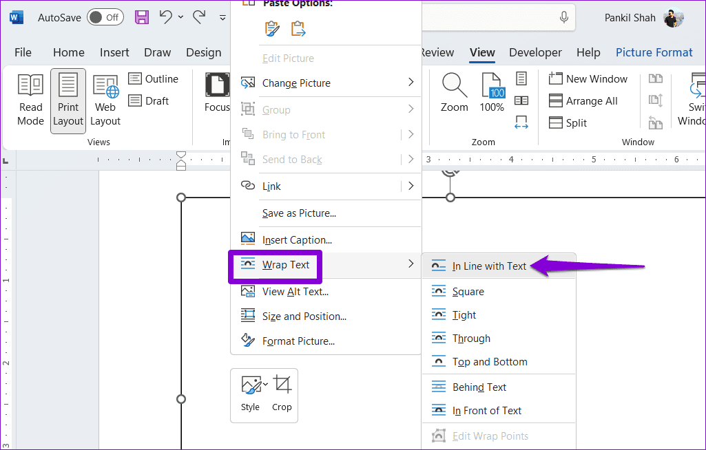Switch to the Developer tab
706x450 pixels.
[535, 52]
